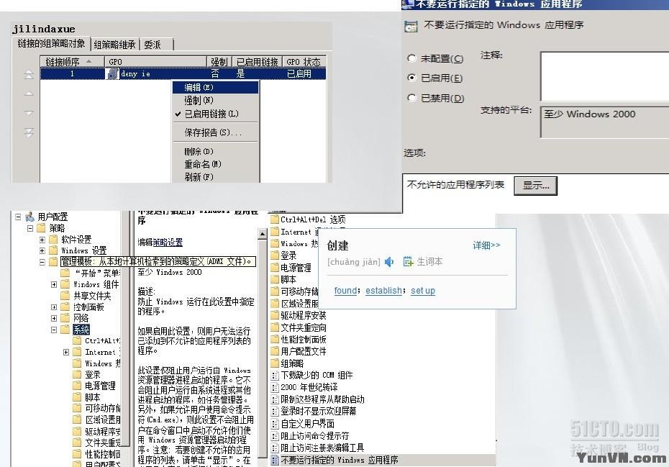The height and width of the screenshot is (467, 669).
Task: Open the 策略设置 link
Action: click(x=168, y=242)
